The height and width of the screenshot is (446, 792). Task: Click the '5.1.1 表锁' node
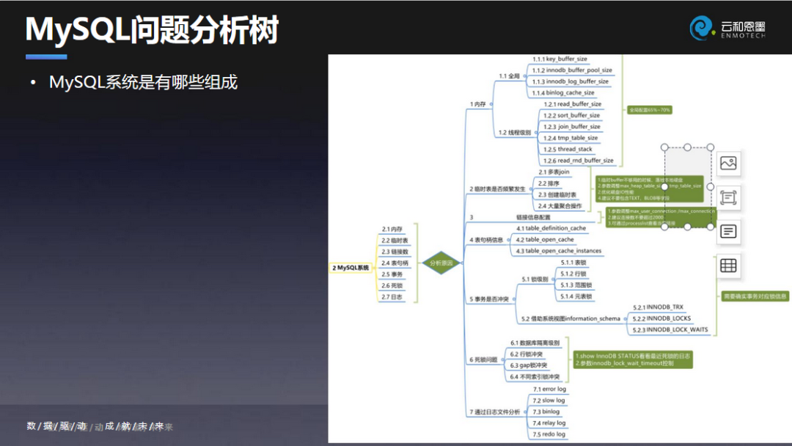pos(573,263)
